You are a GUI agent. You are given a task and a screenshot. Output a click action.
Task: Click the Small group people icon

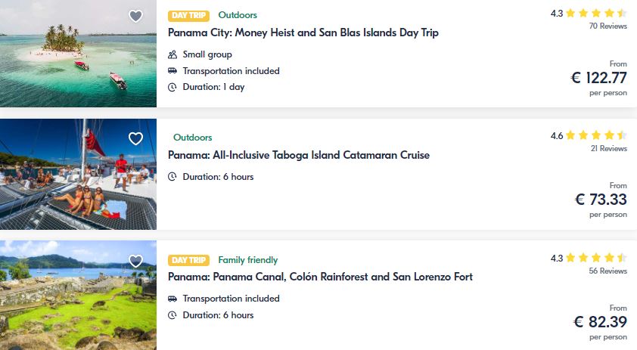[x=172, y=54]
